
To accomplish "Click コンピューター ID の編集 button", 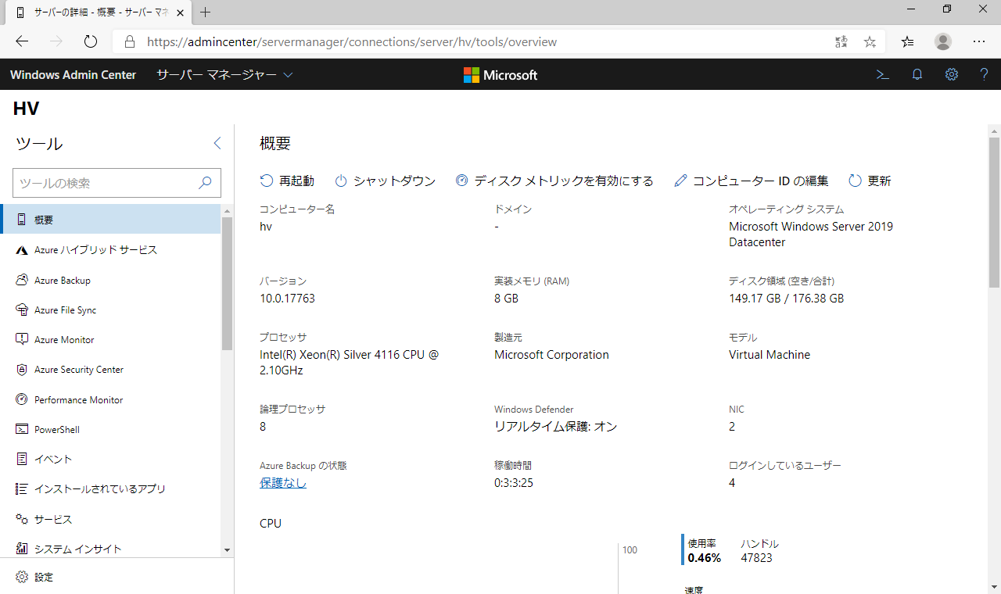I will [751, 181].
